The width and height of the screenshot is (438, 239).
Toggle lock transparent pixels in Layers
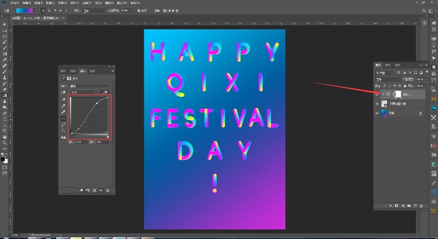(x=385, y=85)
